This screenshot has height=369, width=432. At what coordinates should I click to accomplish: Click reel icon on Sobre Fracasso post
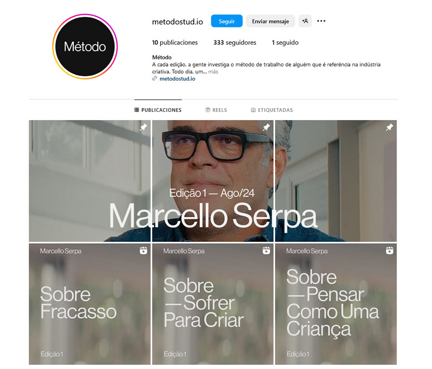[143, 251]
